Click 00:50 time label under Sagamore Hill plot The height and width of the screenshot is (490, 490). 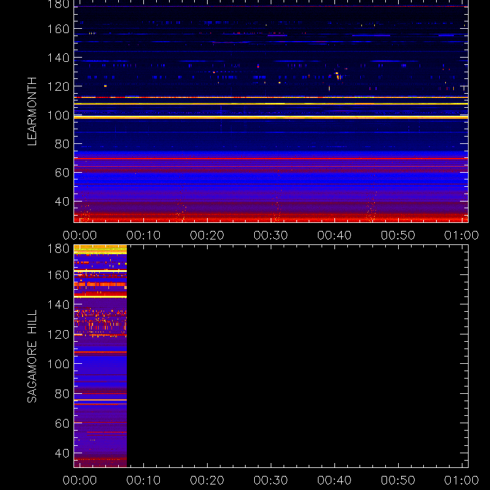[x=398, y=480]
